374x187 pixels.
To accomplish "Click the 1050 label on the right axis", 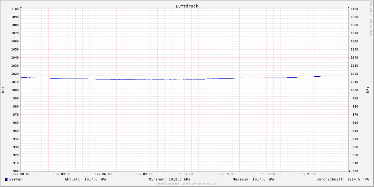I will pyautogui.click(x=354, y=50).
